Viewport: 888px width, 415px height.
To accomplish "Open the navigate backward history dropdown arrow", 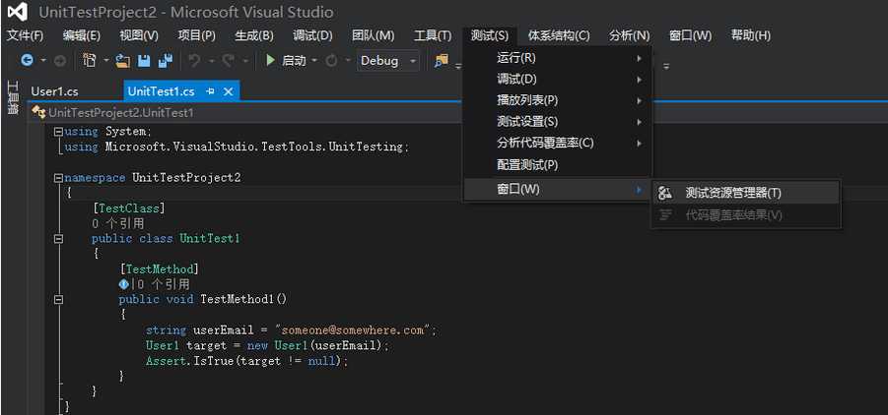I will tap(43, 61).
